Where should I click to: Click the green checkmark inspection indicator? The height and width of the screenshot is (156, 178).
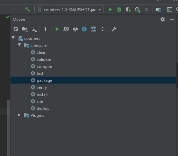point(8,17)
